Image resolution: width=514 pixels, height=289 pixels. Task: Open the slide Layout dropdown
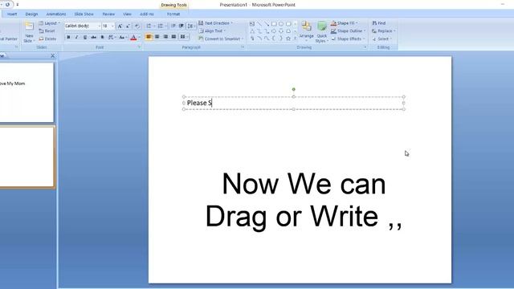[50, 23]
